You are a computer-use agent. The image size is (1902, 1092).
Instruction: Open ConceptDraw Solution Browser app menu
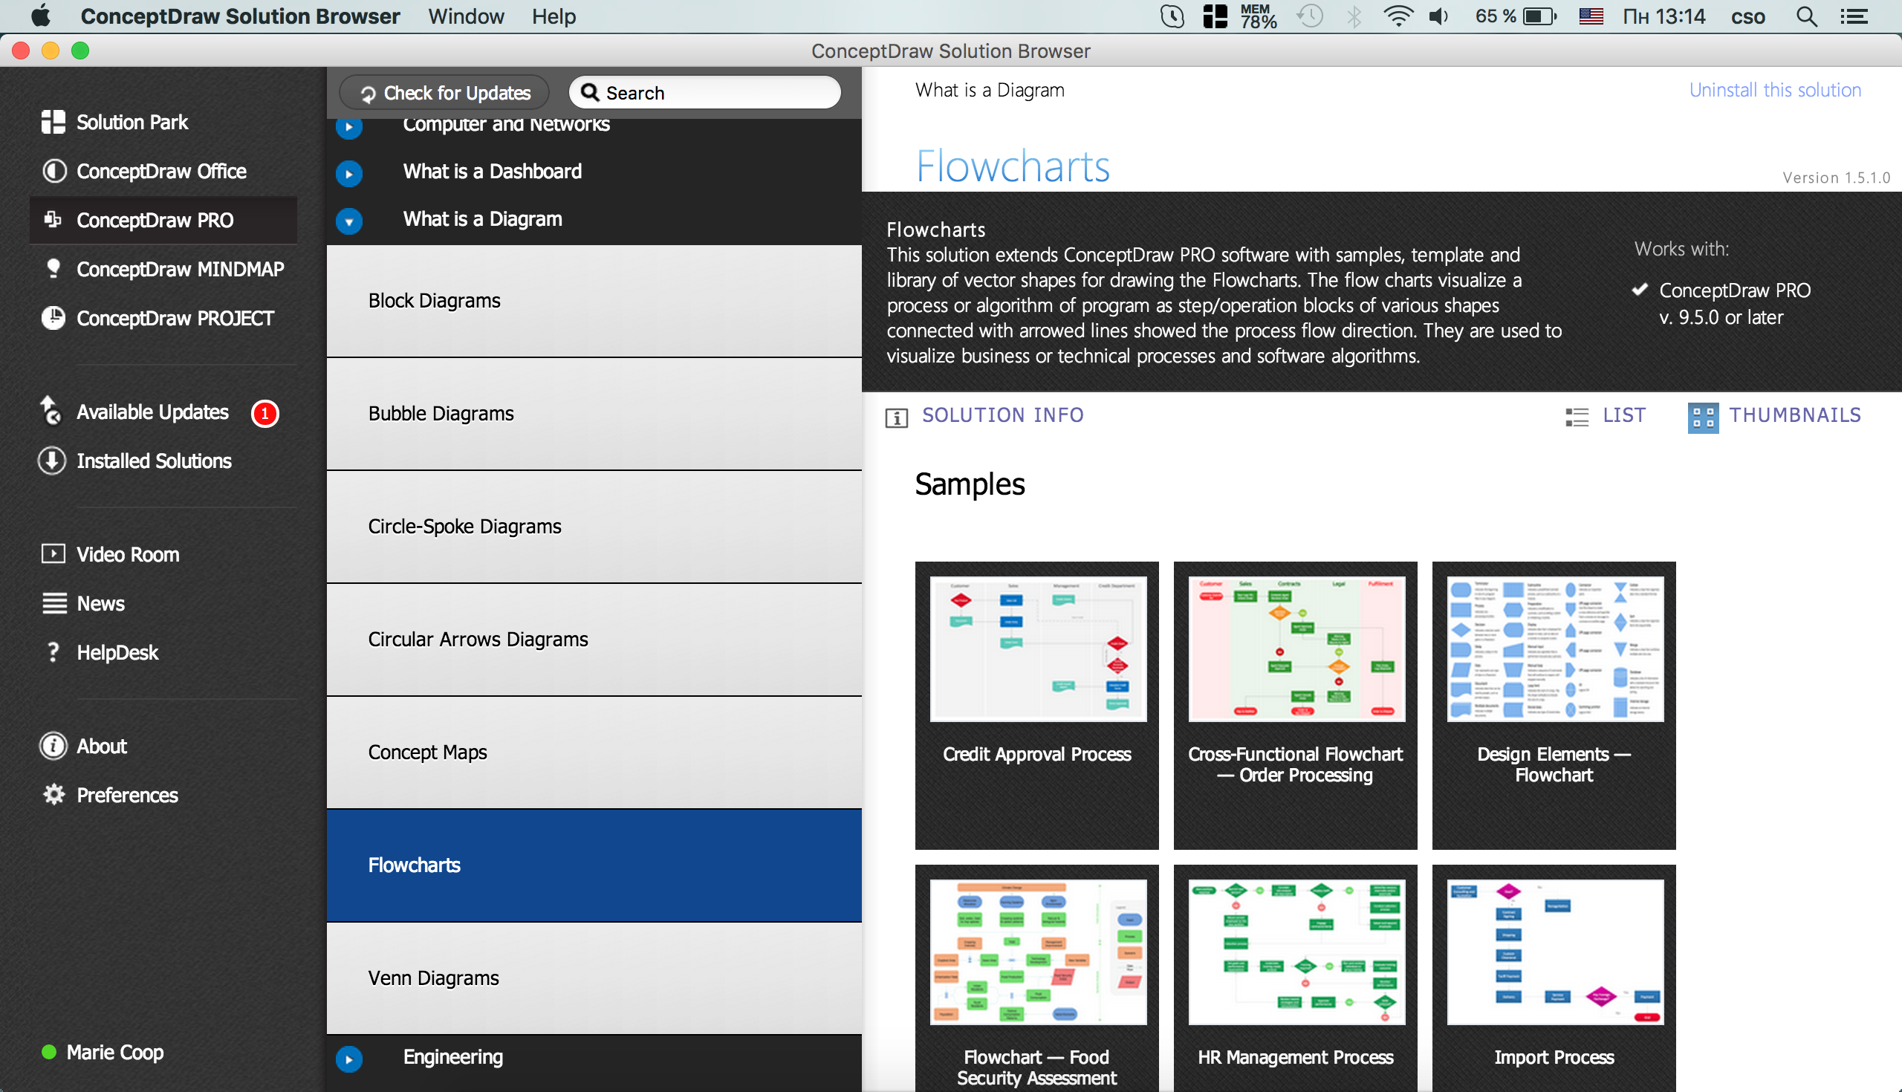(x=240, y=16)
